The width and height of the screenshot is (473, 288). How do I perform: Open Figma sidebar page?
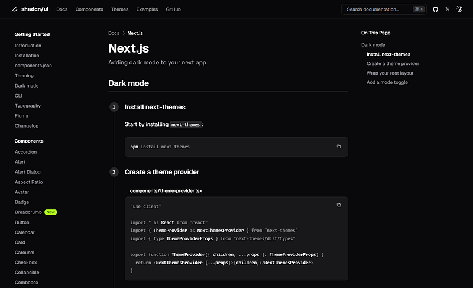click(21, 116)
